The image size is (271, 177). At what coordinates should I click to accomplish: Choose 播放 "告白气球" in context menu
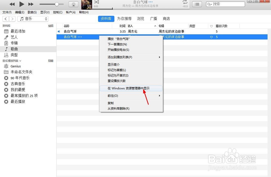tap(131, 39)
